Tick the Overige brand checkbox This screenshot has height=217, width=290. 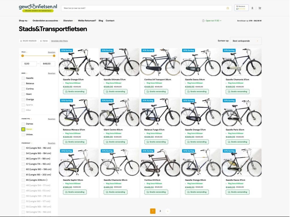(23, 99)
